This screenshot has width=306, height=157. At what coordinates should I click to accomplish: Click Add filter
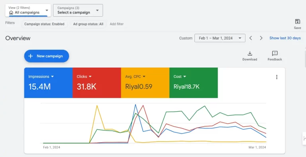[117, 24]
